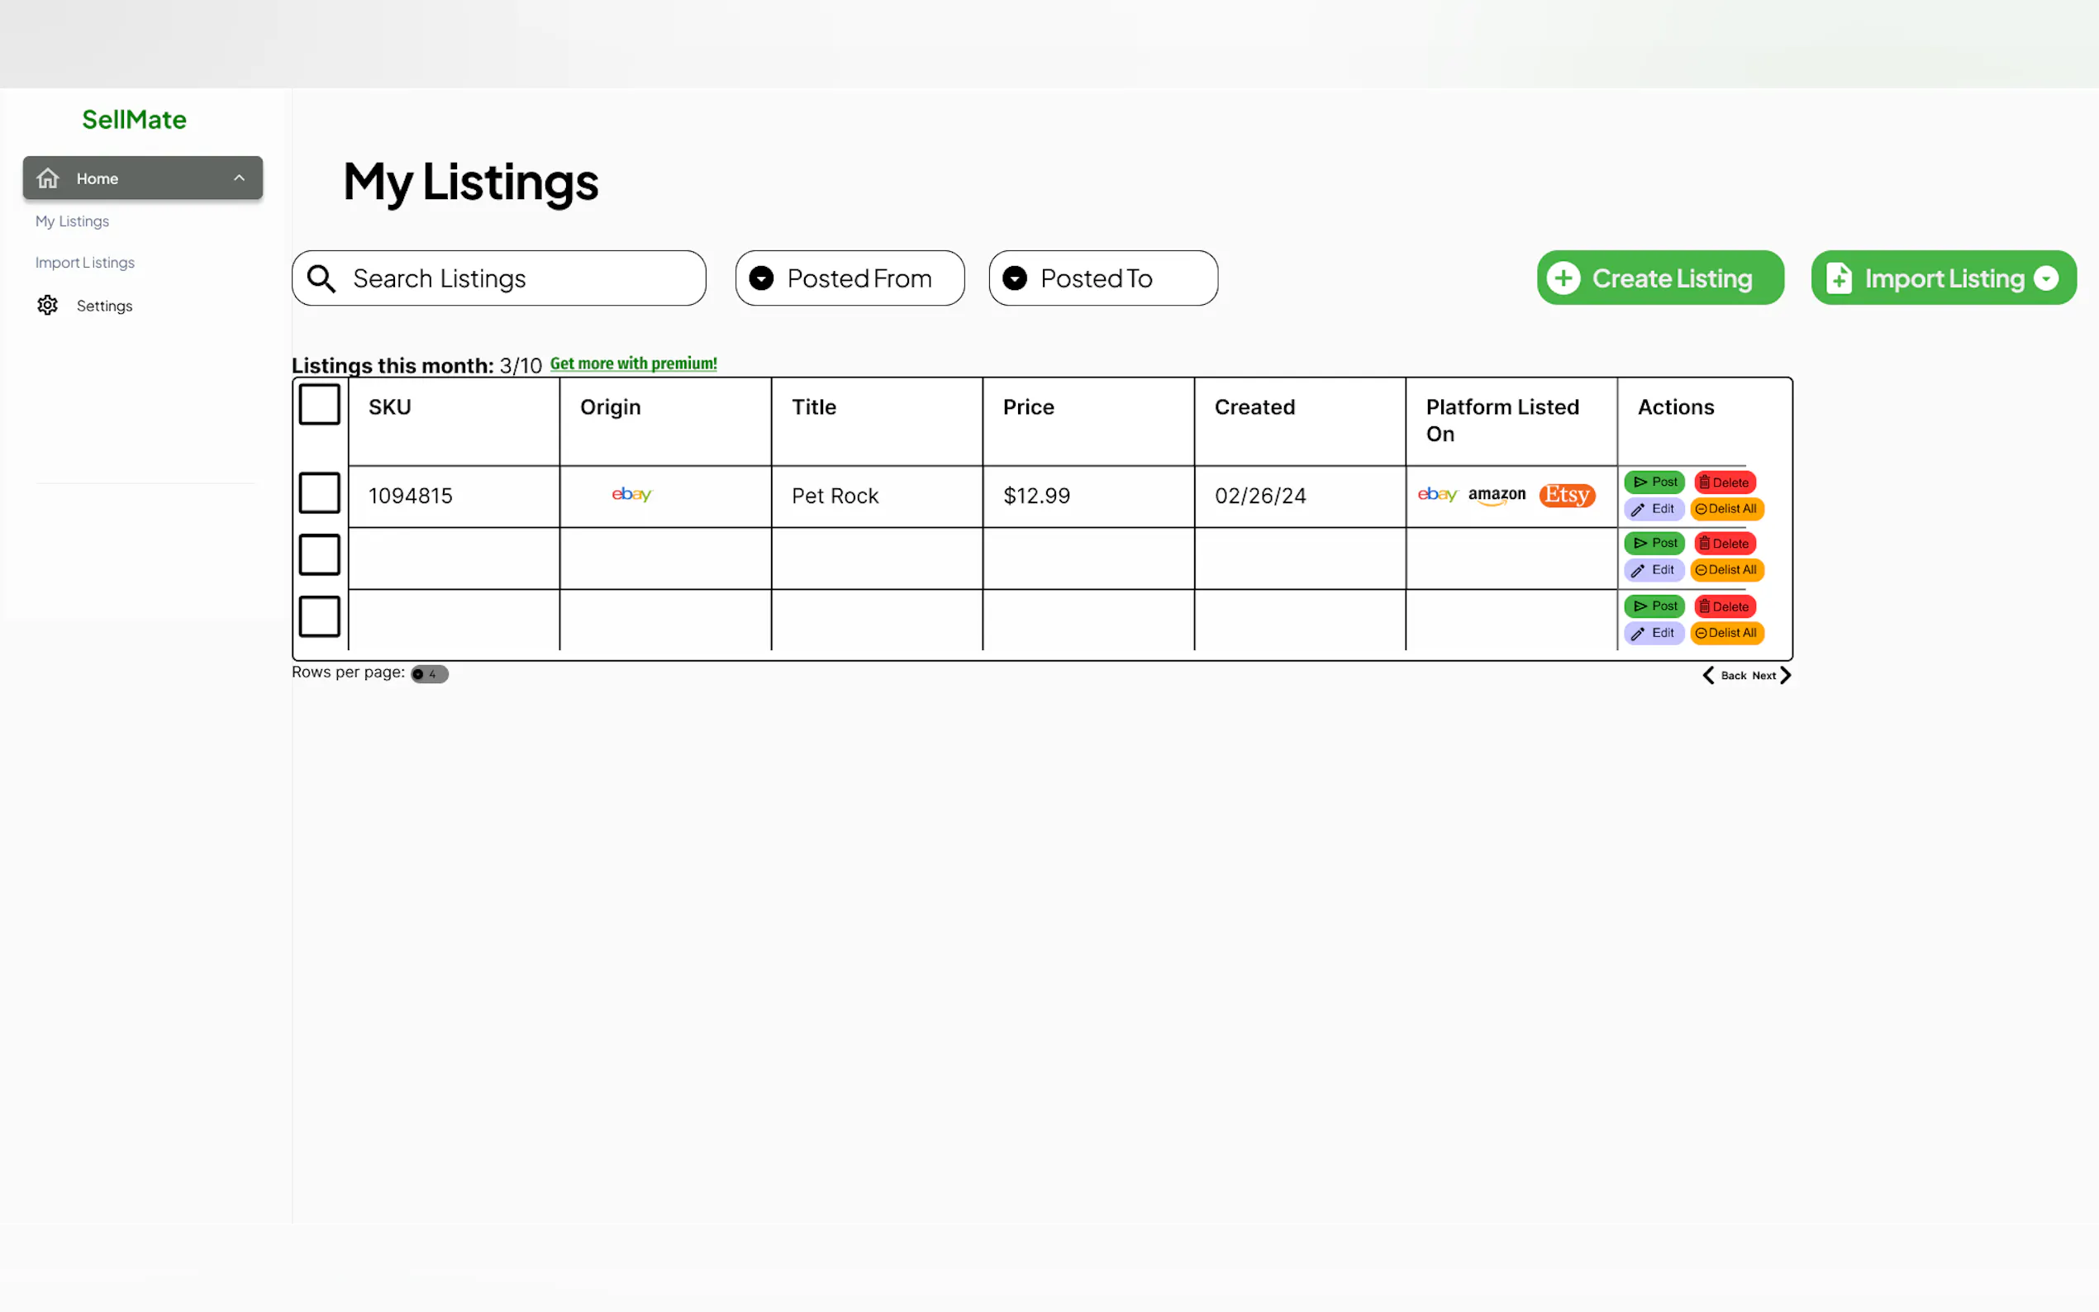
Task: Click Get more with premium link
Action: 634,364
